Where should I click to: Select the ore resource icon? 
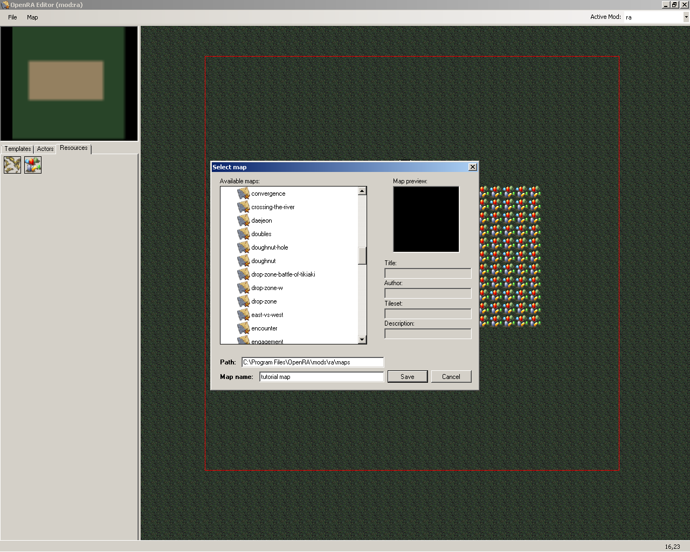[12, 165]
